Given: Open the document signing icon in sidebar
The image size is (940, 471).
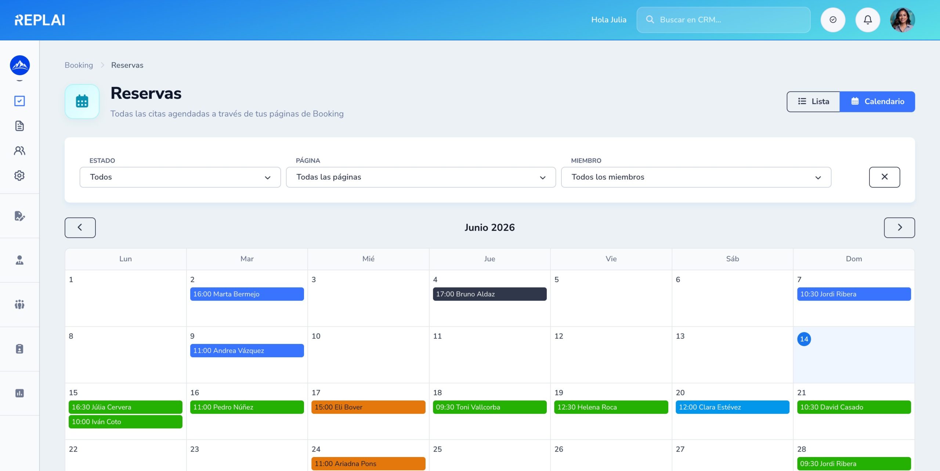Looking at the screenshot, I should [x=19, y=216].
